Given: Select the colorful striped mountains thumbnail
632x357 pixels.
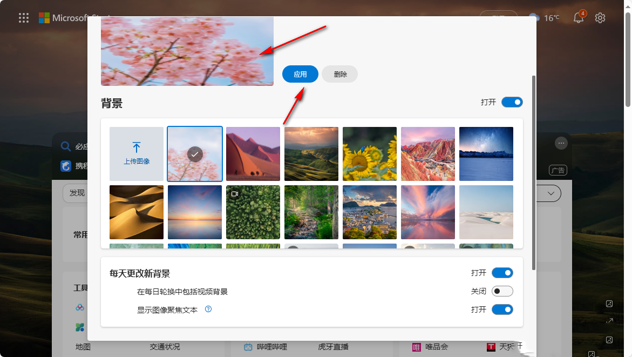Looking at the screenshot, I should tap(428, 154).
